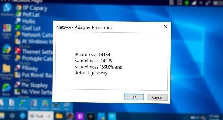Cancel the Network Adapter Properties dialog

(x=157, y=97)
